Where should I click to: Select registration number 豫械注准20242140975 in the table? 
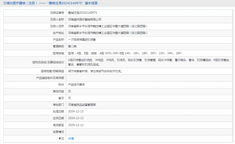point(82,13)
